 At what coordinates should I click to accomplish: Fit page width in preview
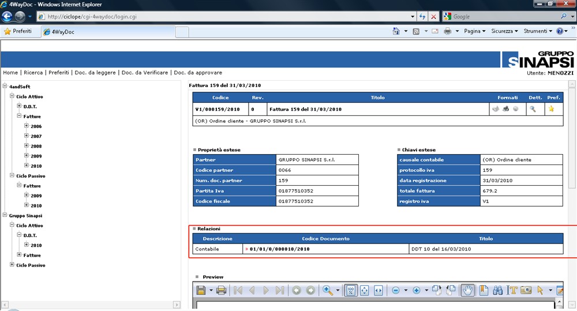pyautogui.click(x=379, y=290)
